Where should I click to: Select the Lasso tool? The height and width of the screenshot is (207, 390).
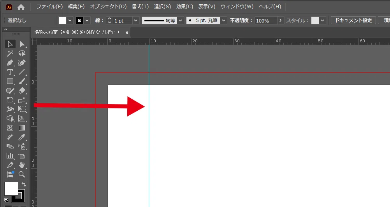pyautogui.click(x=22, y=53)
